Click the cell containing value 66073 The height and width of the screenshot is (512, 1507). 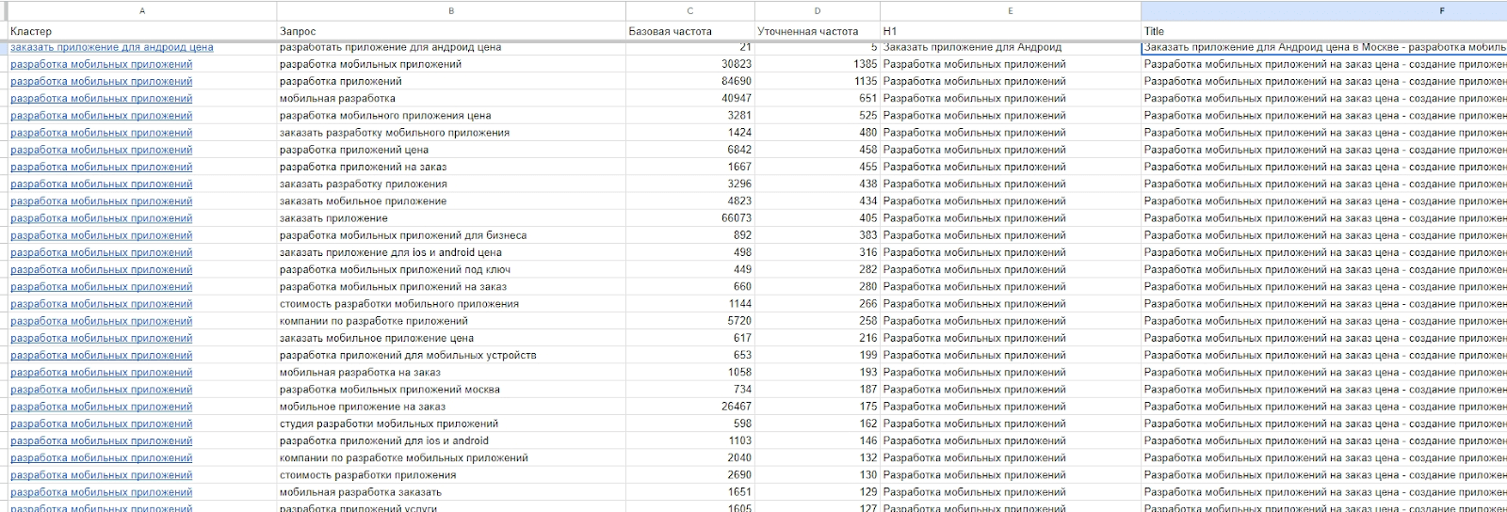(689, 218)
